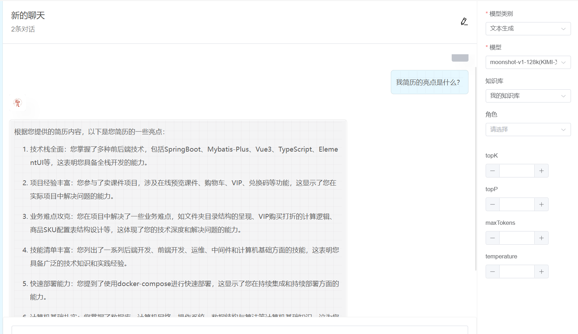The image size is (578, 334).
Task: Open the model dropdown listing moonshot-v1-128k
Action: click(528, 62)
